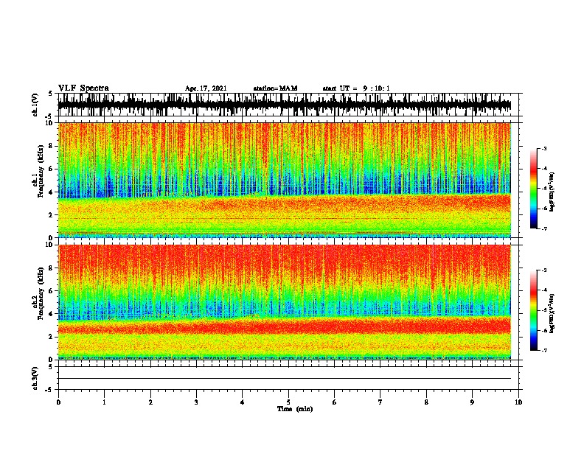Click the '10' kHz tick of ch.1 frequency axis

point(51,123)
